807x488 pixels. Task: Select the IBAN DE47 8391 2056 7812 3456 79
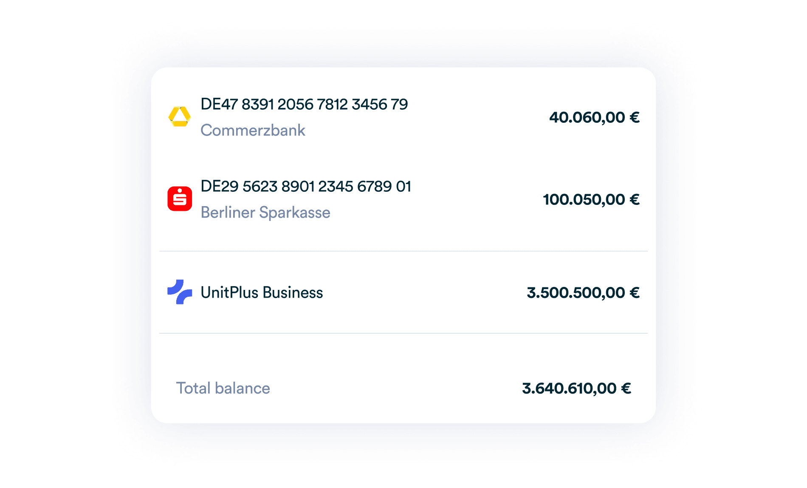pyautogui.click(x=304, y=104)
